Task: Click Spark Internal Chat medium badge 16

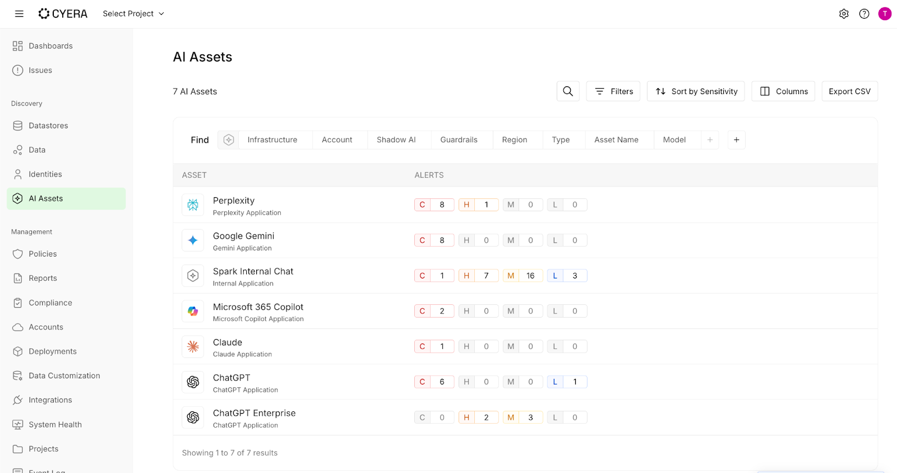Action: 523,276
